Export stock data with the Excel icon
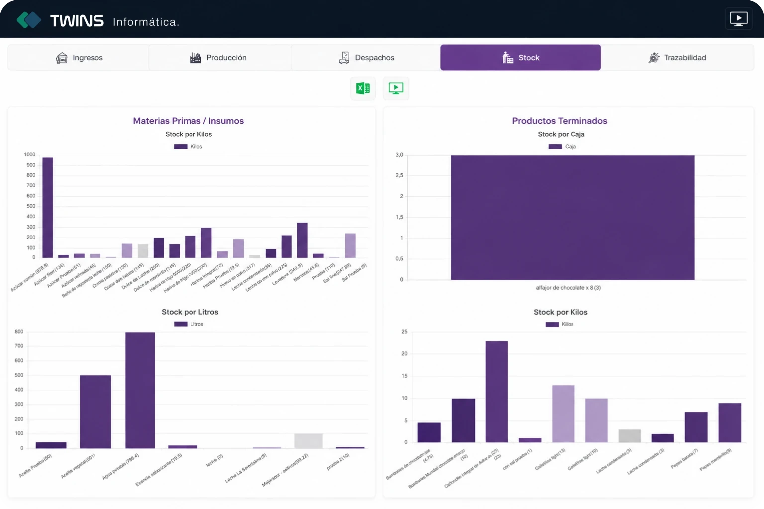This screenshot has width=764, height=509. coord(363,88)
